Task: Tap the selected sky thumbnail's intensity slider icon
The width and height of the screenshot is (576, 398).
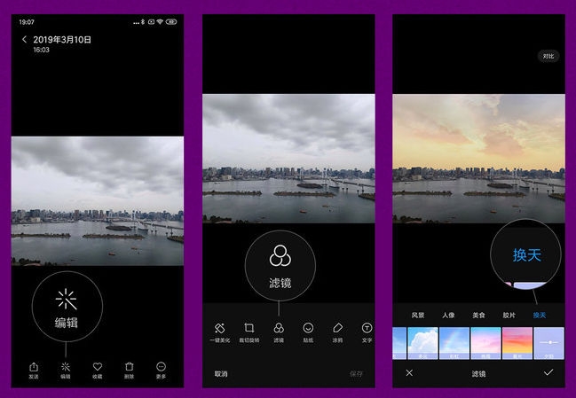Action: (548, 343)
